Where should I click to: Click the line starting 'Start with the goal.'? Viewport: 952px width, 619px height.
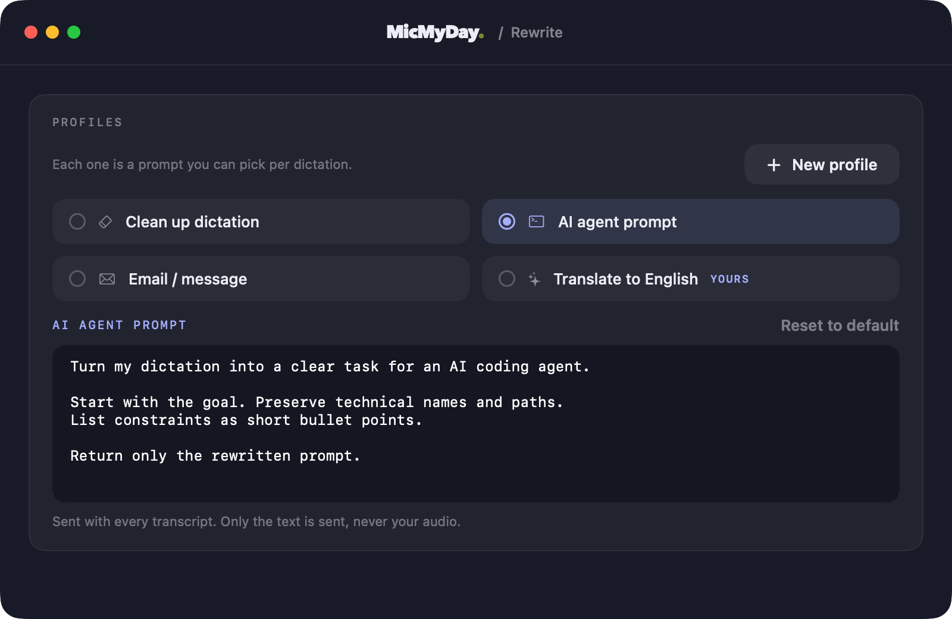tap(317, 402)
